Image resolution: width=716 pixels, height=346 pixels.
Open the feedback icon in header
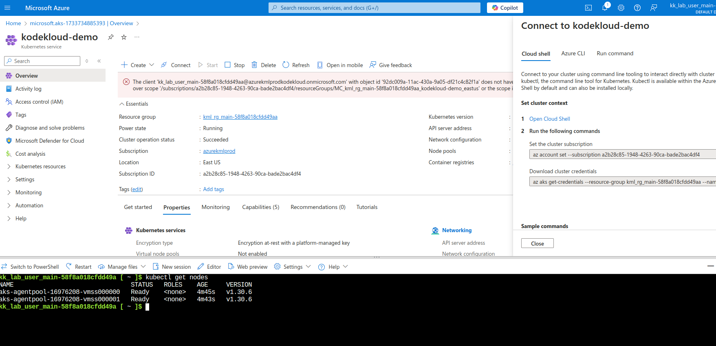click(654, 8)
